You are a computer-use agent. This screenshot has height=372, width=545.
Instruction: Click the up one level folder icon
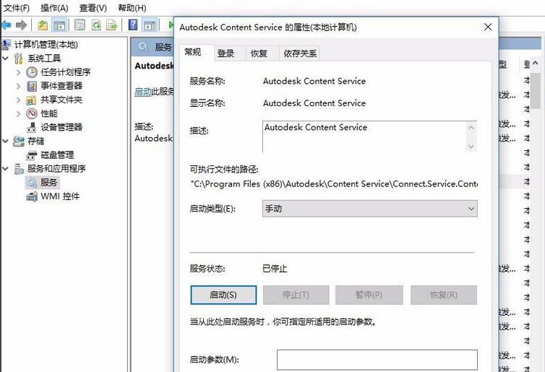43,25
